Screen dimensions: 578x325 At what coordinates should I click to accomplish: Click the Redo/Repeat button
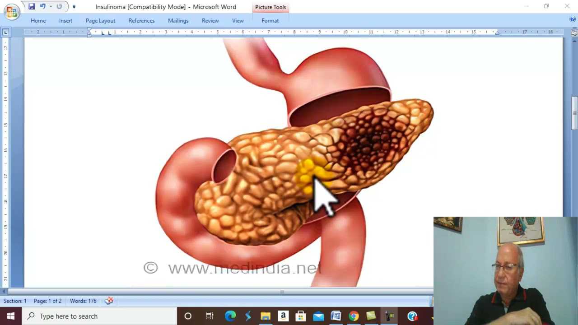(59, 6)
